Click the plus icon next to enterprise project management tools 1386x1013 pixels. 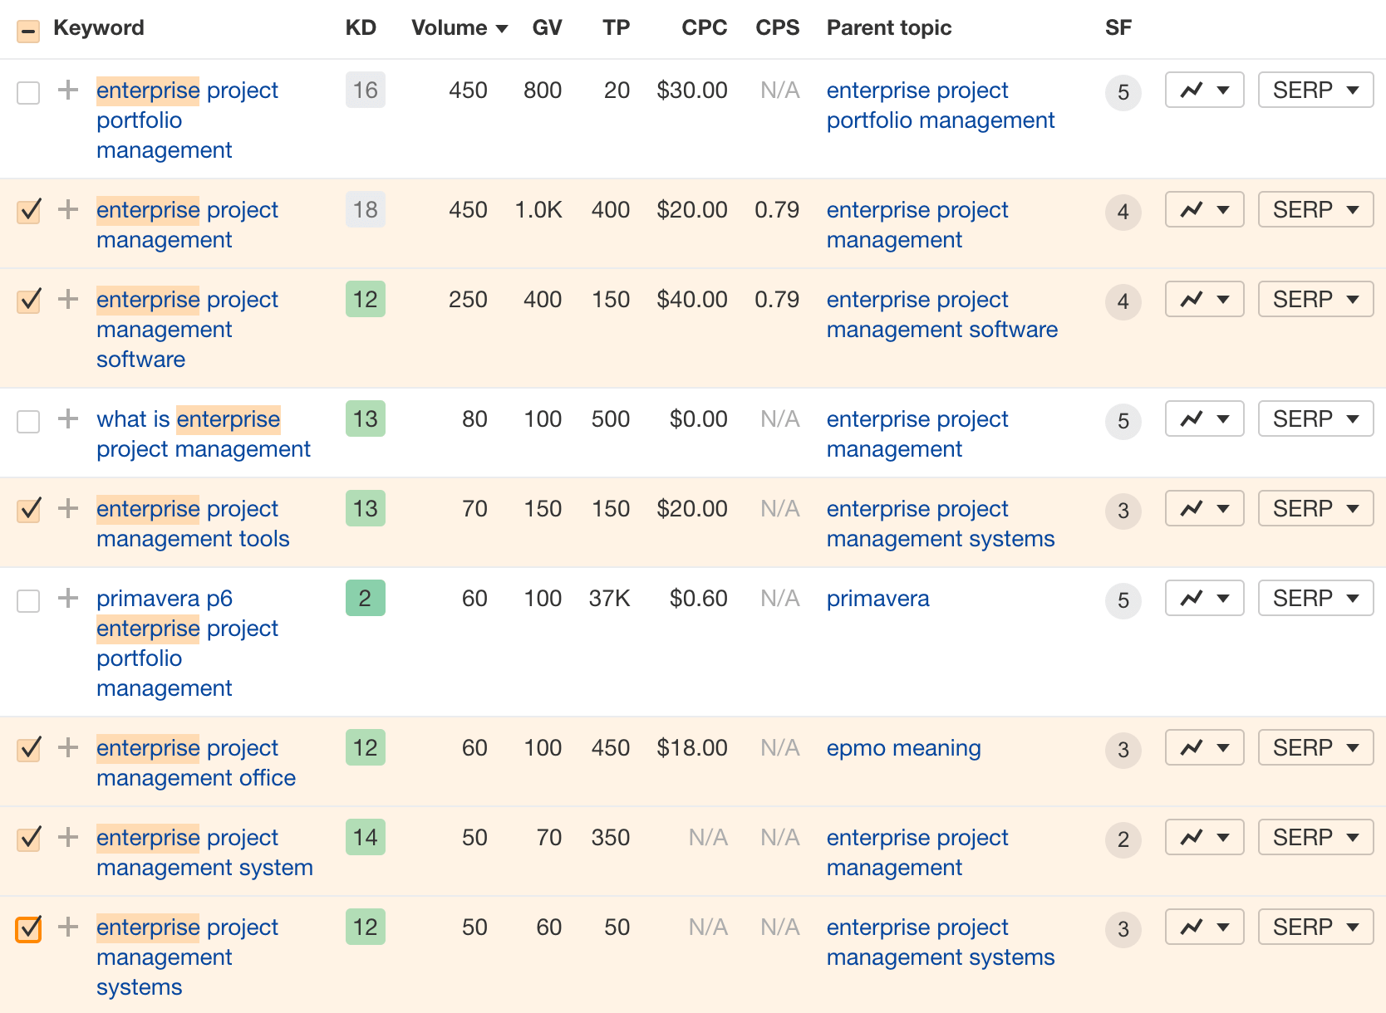click(66, 509)
